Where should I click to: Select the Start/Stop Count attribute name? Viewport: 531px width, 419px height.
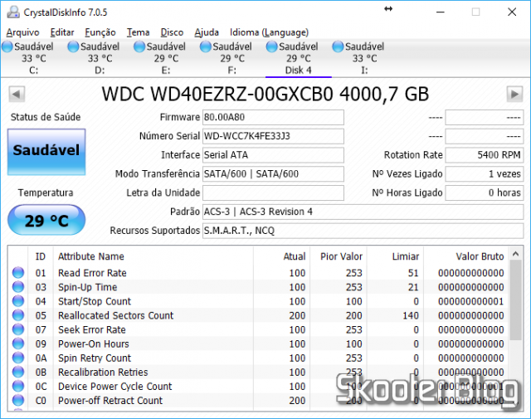pos(95,301)
